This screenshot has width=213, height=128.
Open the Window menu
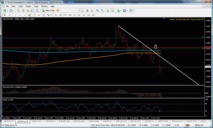point(44,6)
